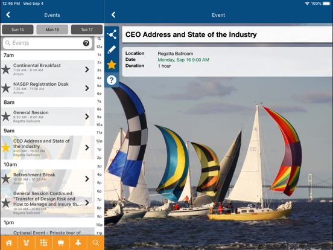Open Continental Breakfast details via its chevron
This screenshot has width=333, height=250.
tap(87, 69)
